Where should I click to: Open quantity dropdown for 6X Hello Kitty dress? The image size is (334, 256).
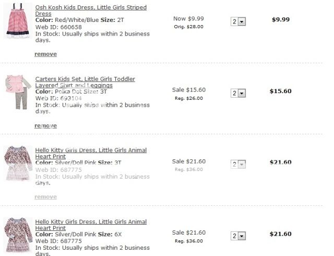pyautogui.click(x=238, y=236)
